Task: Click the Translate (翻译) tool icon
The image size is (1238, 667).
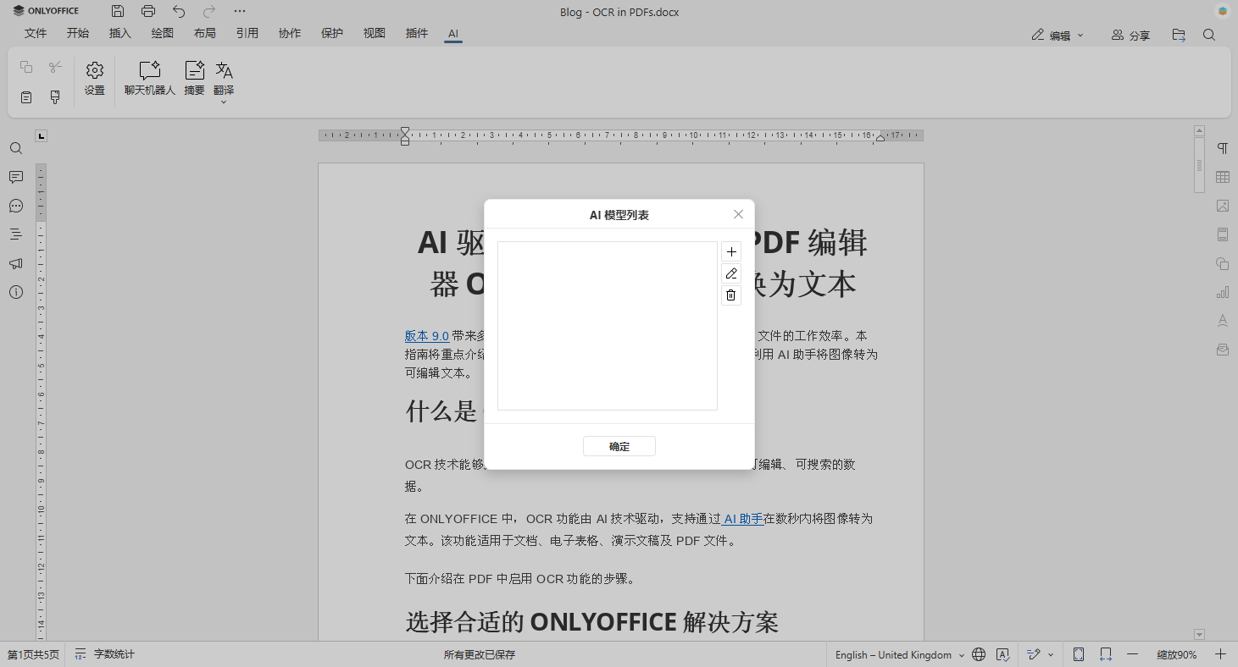Action: (224, 70)
